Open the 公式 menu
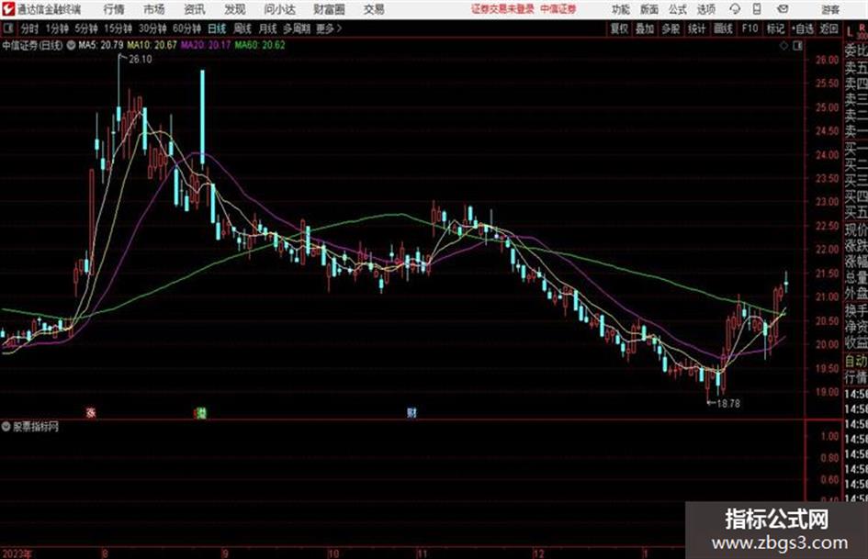The image size is (868, 559). pyautogui.click(x=678, y=9)
